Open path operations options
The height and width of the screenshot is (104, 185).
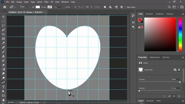click(105, 7)
